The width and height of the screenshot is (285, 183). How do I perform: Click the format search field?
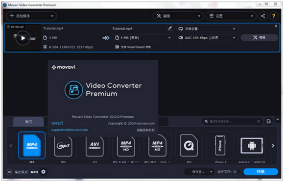coord(232,121)
